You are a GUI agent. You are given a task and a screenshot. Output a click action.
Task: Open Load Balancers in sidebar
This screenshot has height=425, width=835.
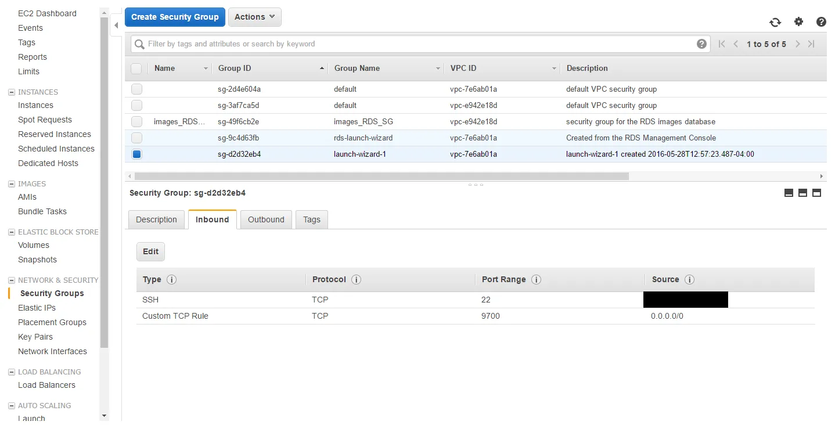[46, 385]
